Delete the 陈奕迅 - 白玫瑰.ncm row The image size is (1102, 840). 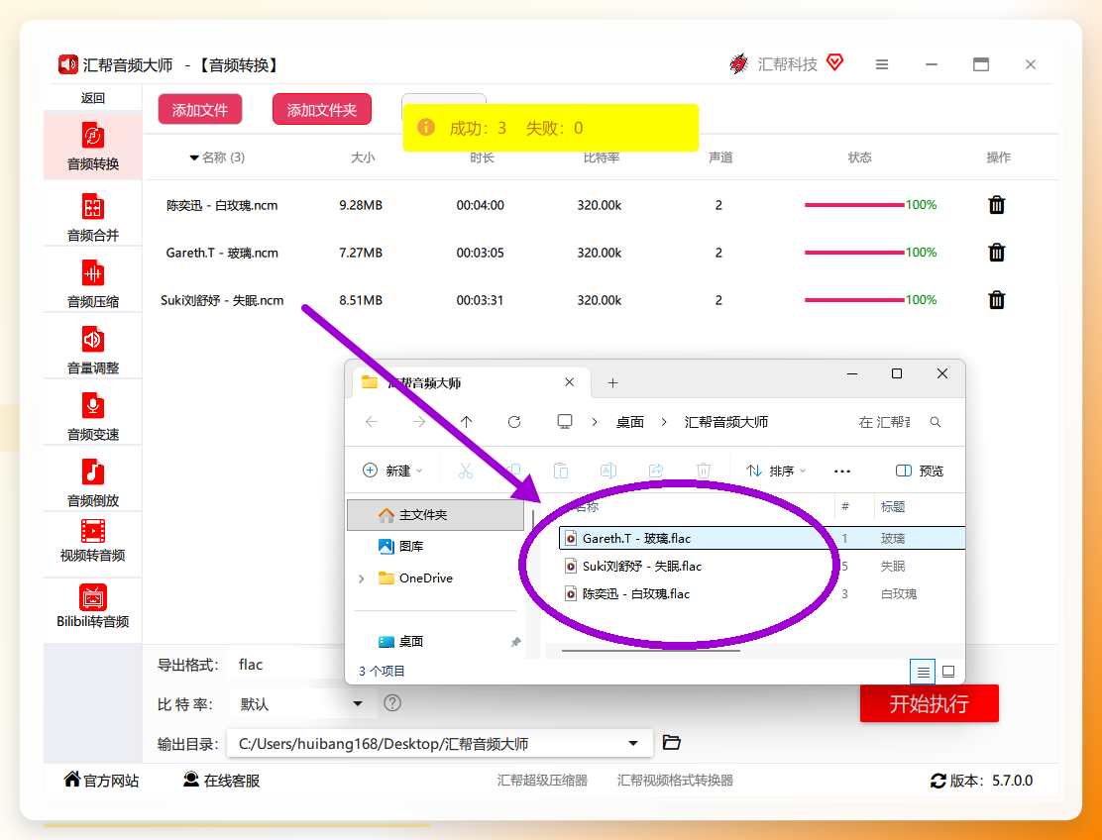tap(997, 205)
